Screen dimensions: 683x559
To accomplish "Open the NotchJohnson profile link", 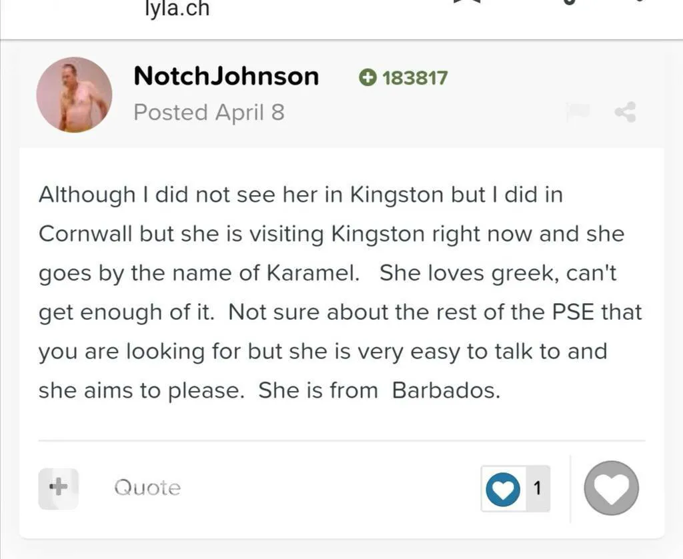I will (x=226, y=76).
